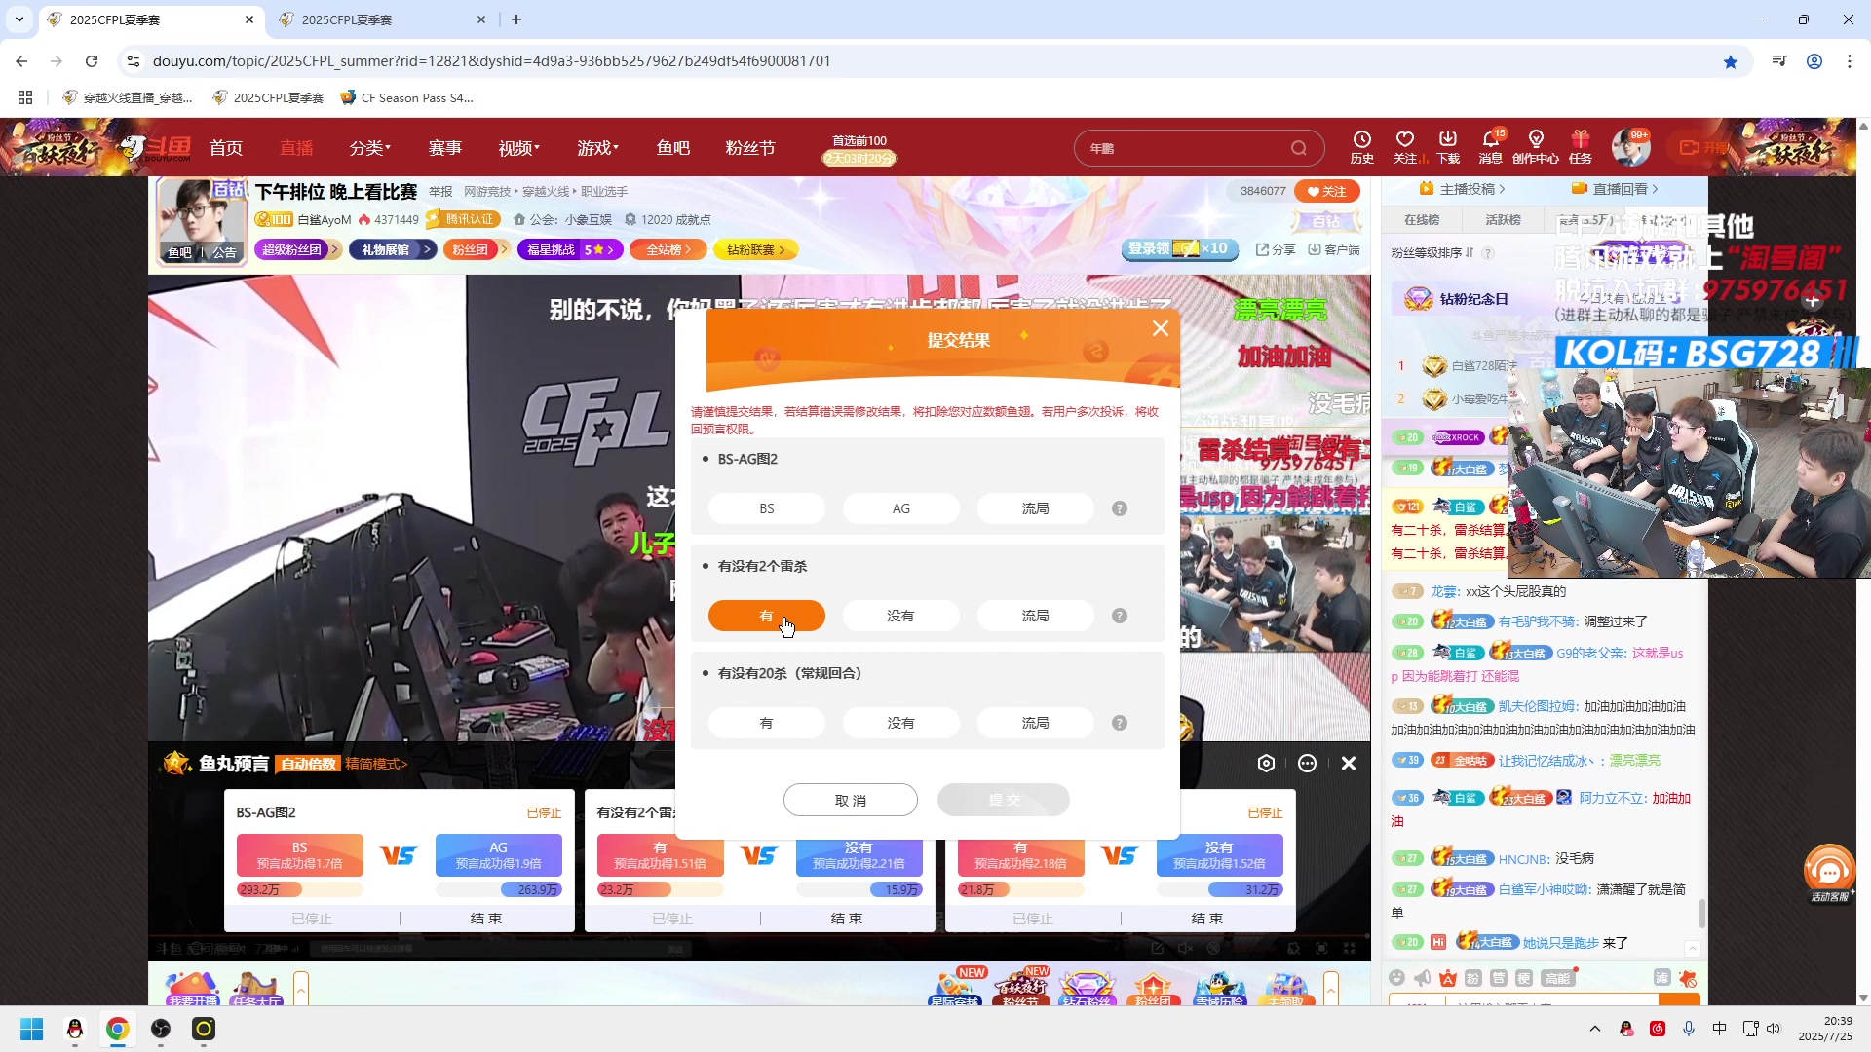Open 消息 notification bell icon
Image resolution: width=1871 pixels, height=1052 pixels.
click(1491, 147)
